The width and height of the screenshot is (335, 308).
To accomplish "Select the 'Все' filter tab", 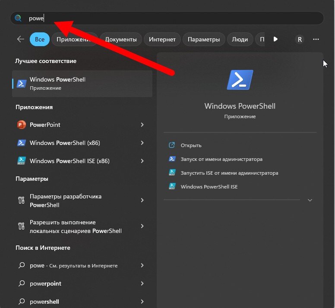I will coord(40,39).
